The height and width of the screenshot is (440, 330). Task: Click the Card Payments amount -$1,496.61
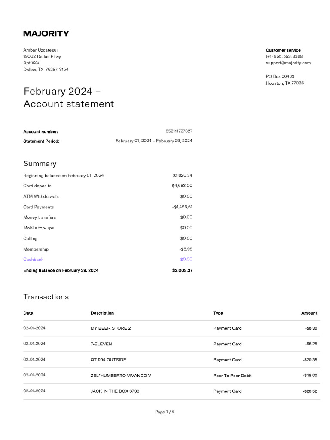[182, 207]
